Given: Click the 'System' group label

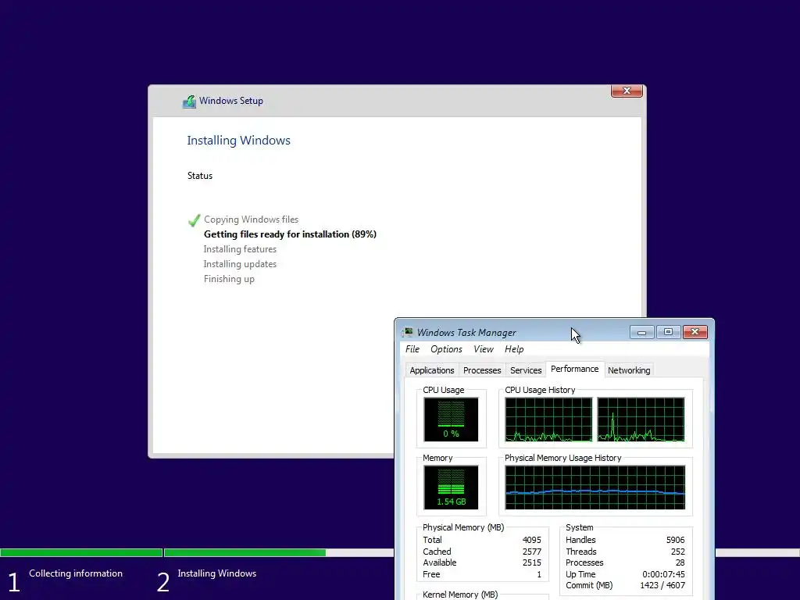Looking at the screenshot, I should 579,527.
